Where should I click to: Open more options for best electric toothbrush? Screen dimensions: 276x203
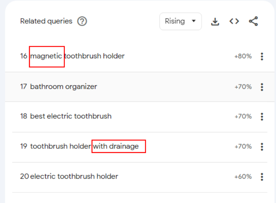pos(262,117)
